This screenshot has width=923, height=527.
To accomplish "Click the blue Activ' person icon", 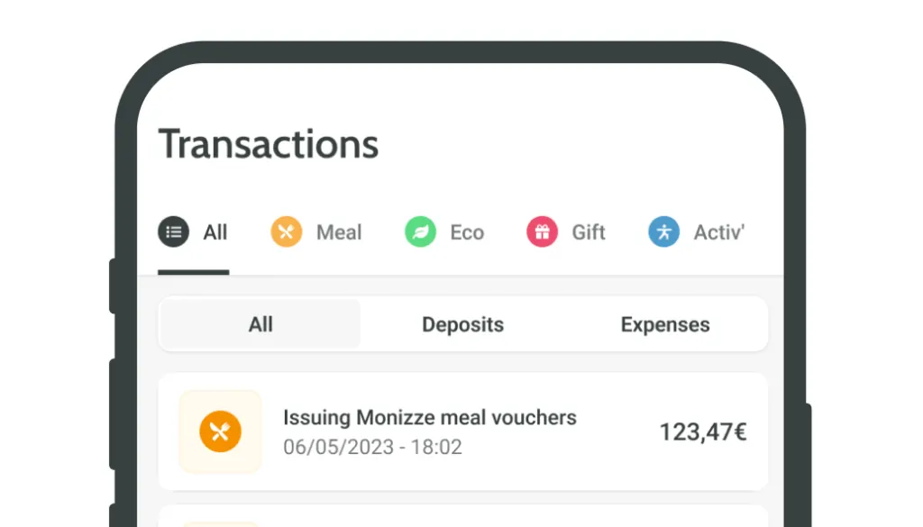I will click(x=663, y=232).
